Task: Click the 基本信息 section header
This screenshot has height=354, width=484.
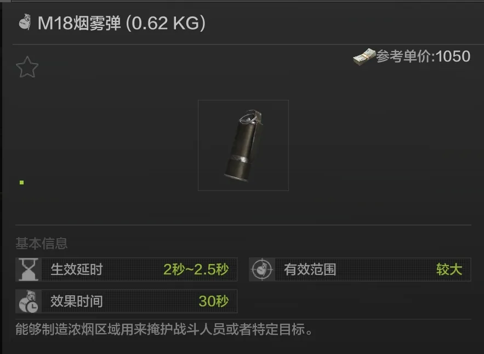Action: (41, 243)
